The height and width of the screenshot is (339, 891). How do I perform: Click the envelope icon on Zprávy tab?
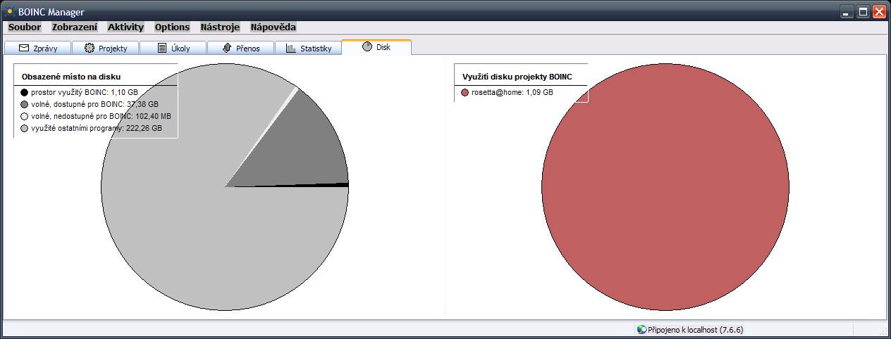(x=24, y=48)
